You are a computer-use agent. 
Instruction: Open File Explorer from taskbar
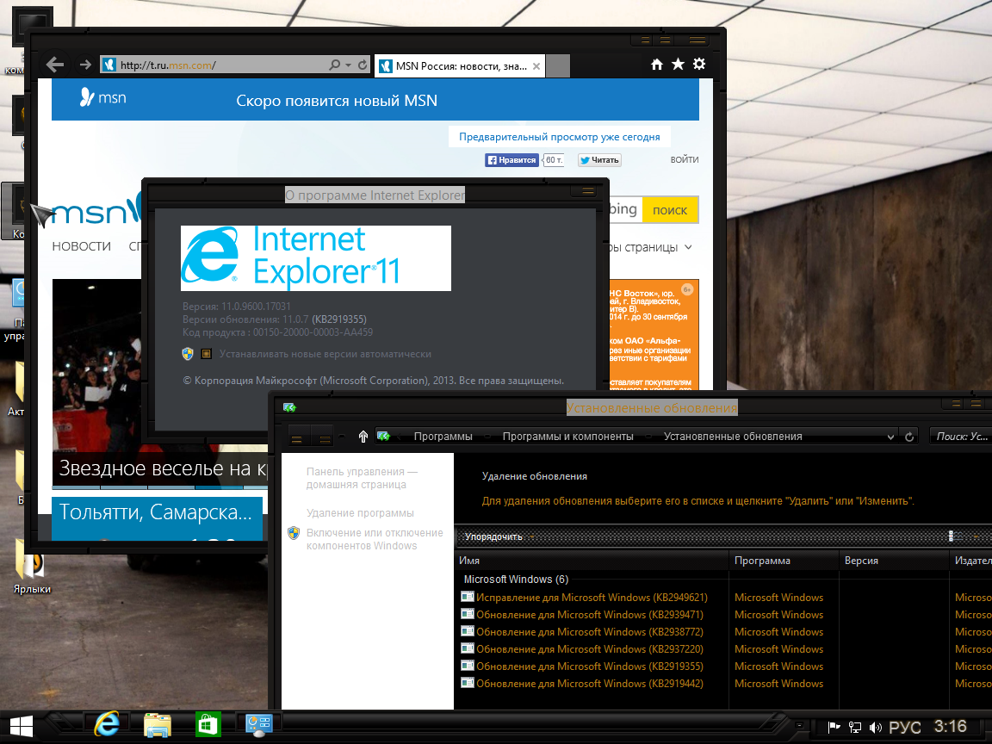tap(158, 725)
